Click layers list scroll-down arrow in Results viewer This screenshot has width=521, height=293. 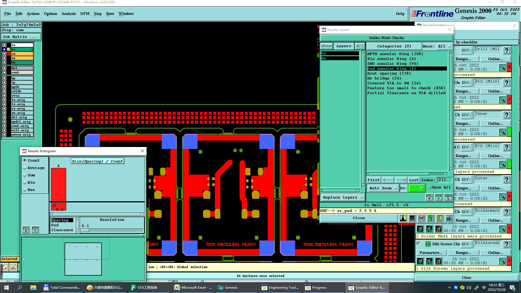[363, 186]
